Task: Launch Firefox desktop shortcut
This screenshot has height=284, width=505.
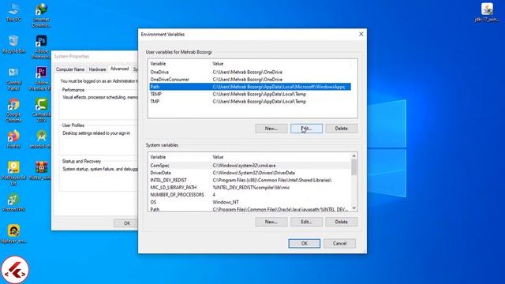Action: (x=13, y=139)
